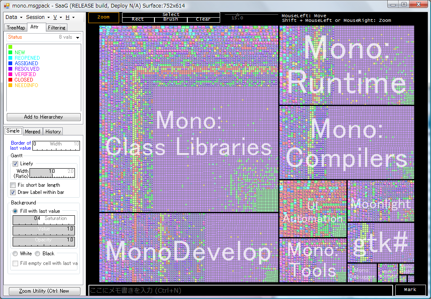
Task: Click the UI Automation treemap block
Action: 313,209
